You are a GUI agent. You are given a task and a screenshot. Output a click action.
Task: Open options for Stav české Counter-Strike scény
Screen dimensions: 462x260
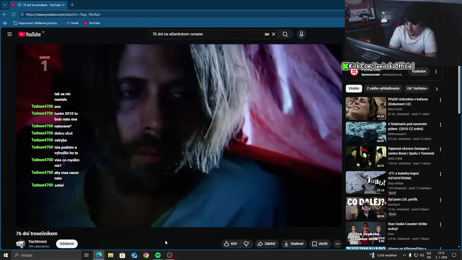tap(440, 224)
